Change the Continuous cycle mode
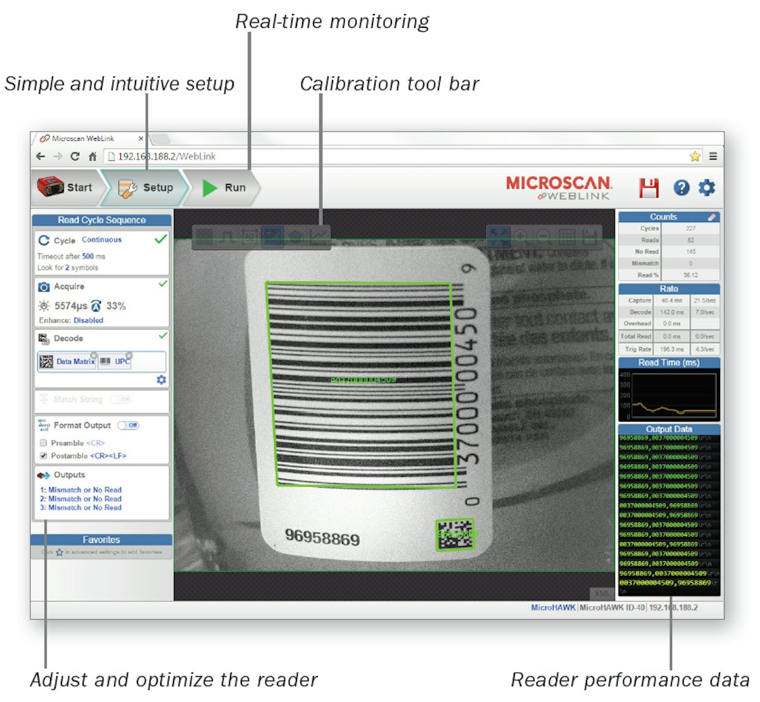 pyautogui.click(x=101, y=240)
